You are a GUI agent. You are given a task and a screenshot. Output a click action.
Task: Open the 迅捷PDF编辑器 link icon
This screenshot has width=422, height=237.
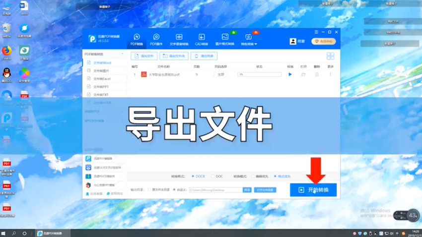88,159
